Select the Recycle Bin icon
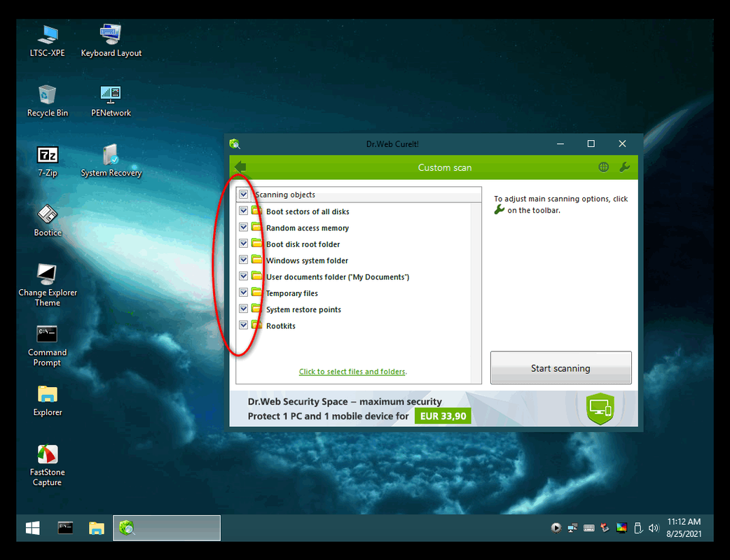730x560 pixels. click(x=48, y=101)
